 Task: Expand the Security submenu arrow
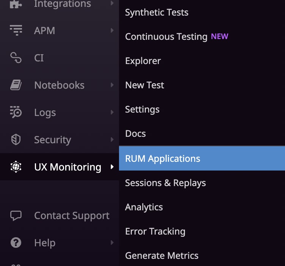(112, 139)
